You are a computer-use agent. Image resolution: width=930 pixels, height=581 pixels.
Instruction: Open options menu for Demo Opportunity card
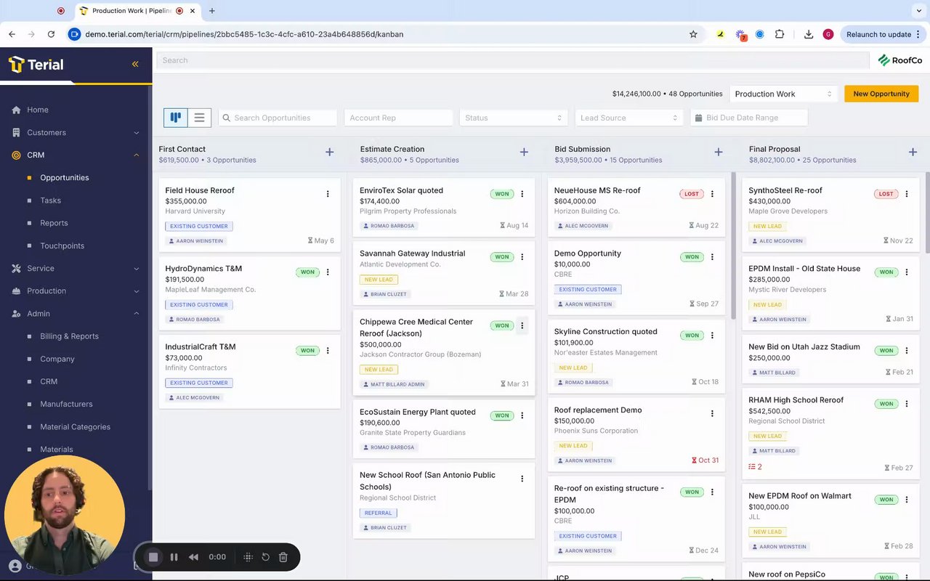[x=712, y=257]
